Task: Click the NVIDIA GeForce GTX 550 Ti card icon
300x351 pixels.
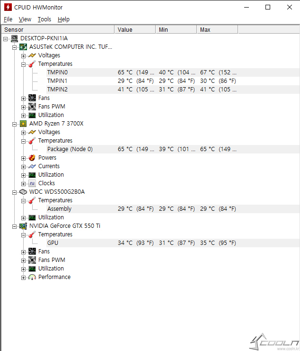Action: pos(23,226)
